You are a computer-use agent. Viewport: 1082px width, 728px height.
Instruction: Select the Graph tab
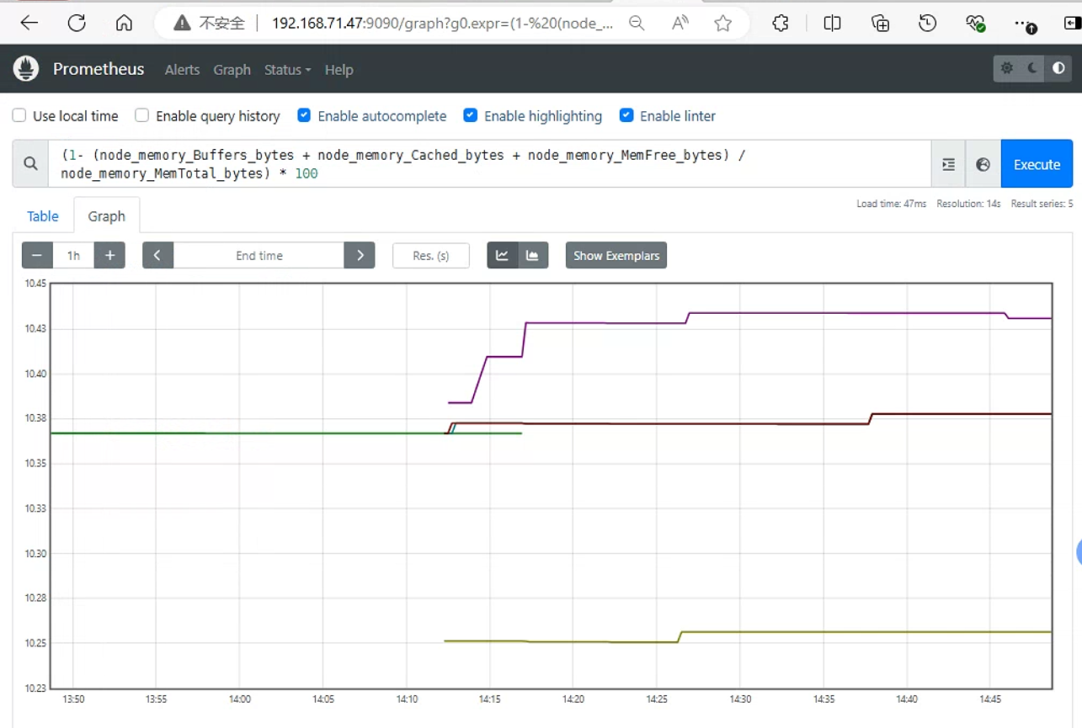coord(107,216)
